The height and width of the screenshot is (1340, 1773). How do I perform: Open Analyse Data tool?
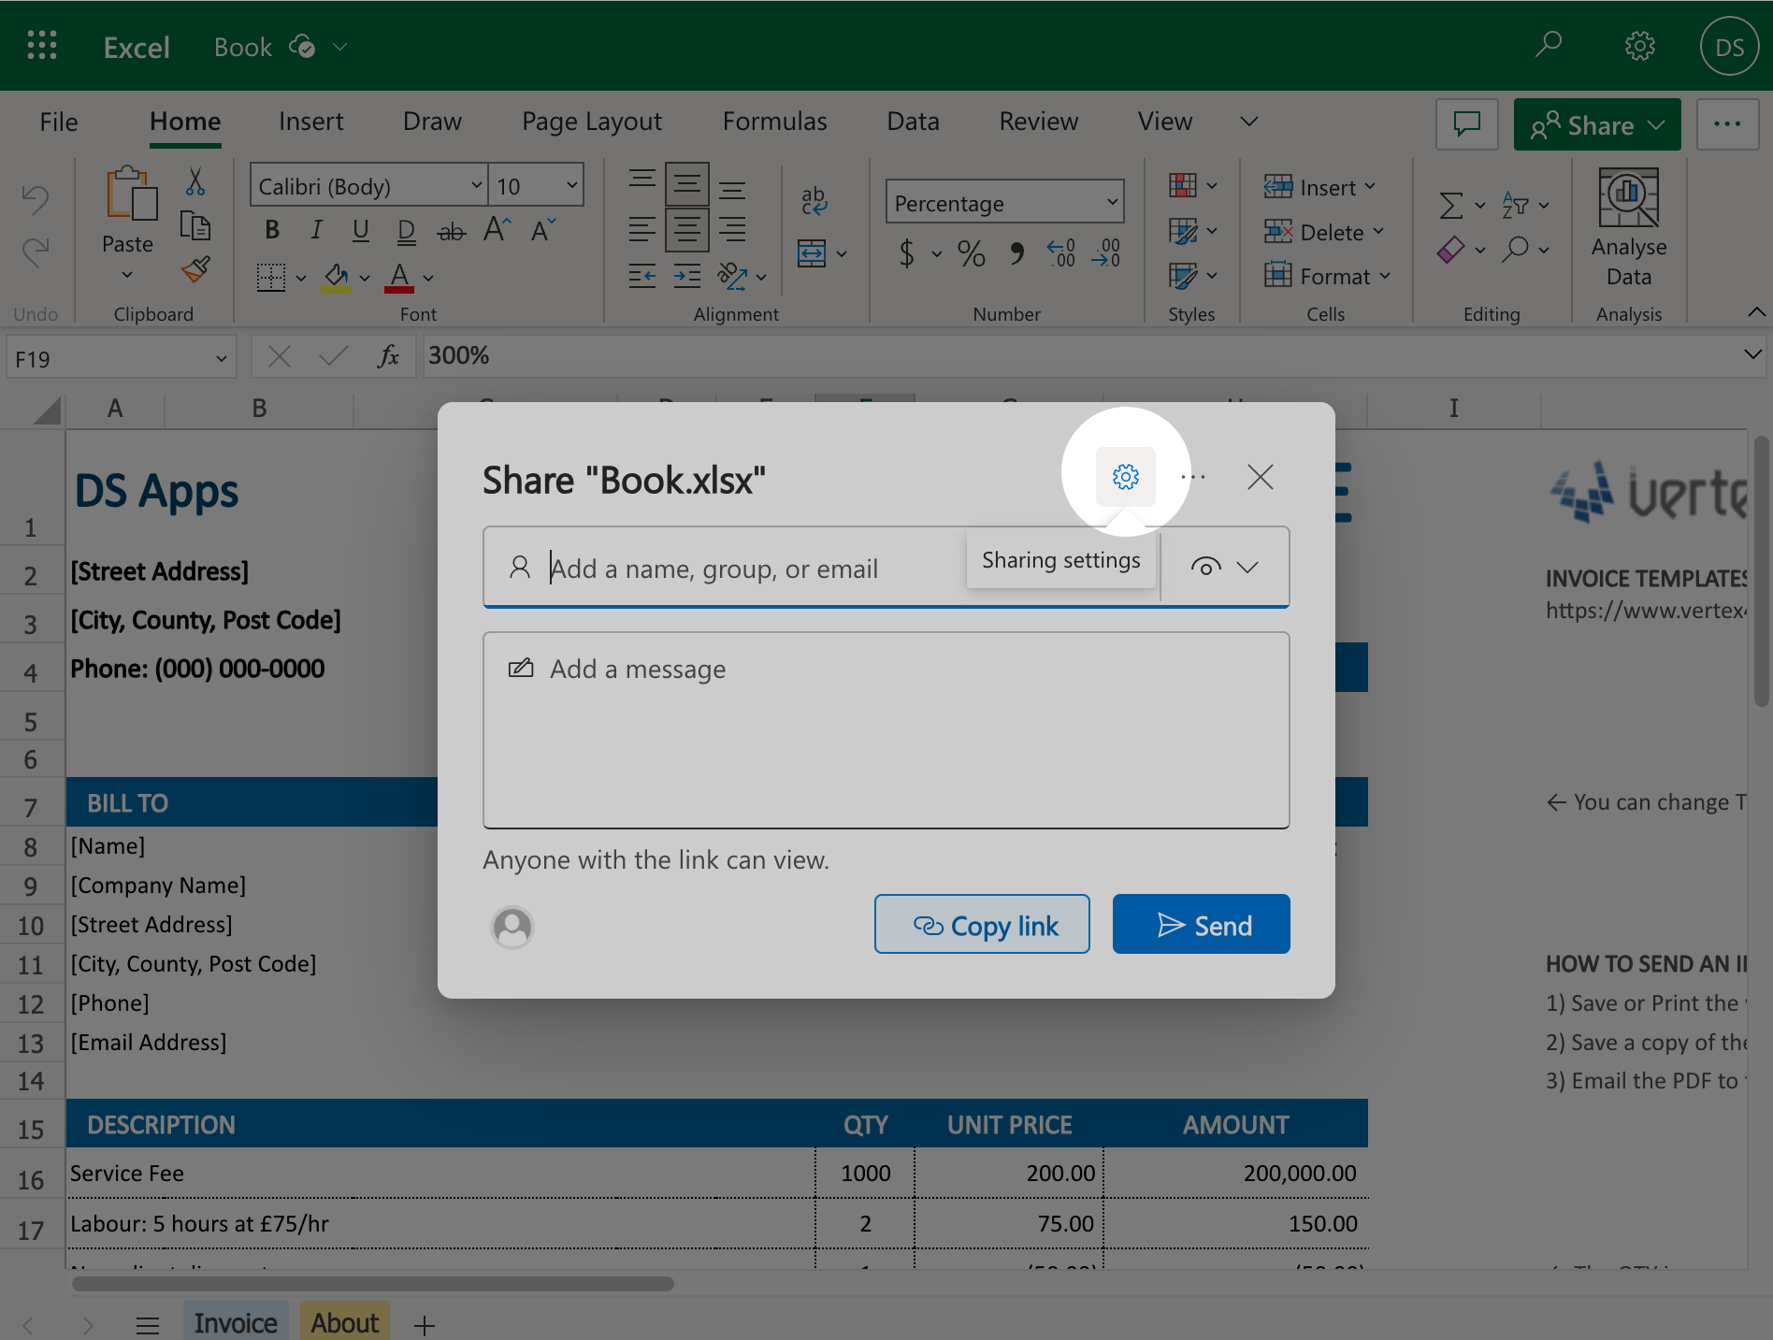pos(1628,227)
